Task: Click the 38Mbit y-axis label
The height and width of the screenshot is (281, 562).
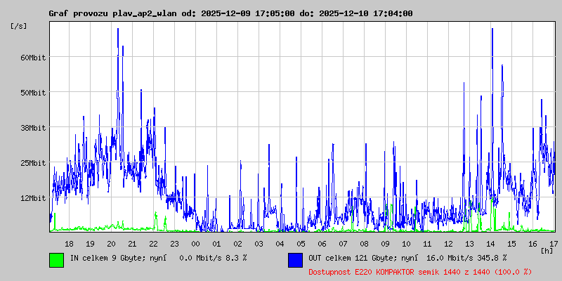Action: tap(33, 128)
